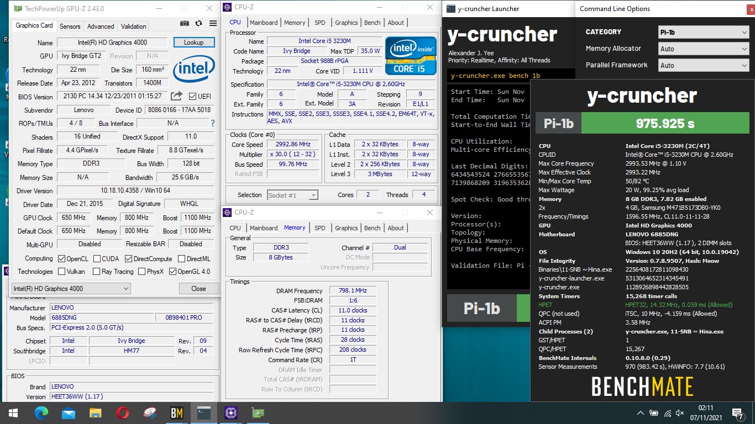
Task: Click the Specification field i5-3230M CPU
Action: point(351,84)
